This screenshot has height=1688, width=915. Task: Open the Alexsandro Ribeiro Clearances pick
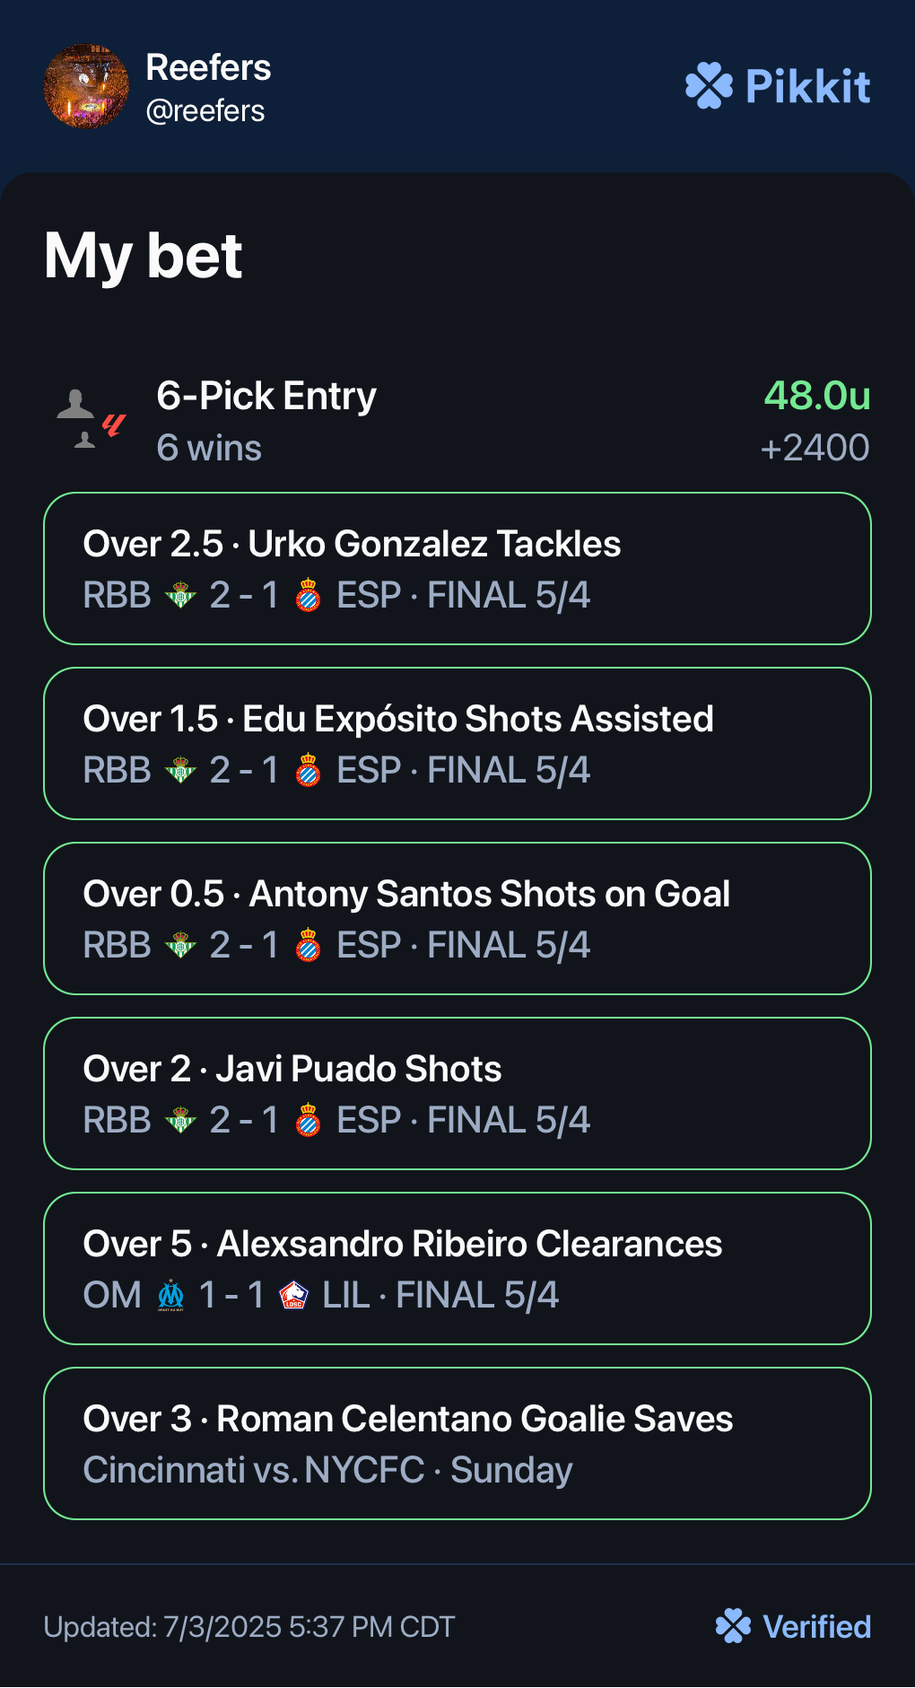pyautogui.click(x=457, y=1269)
